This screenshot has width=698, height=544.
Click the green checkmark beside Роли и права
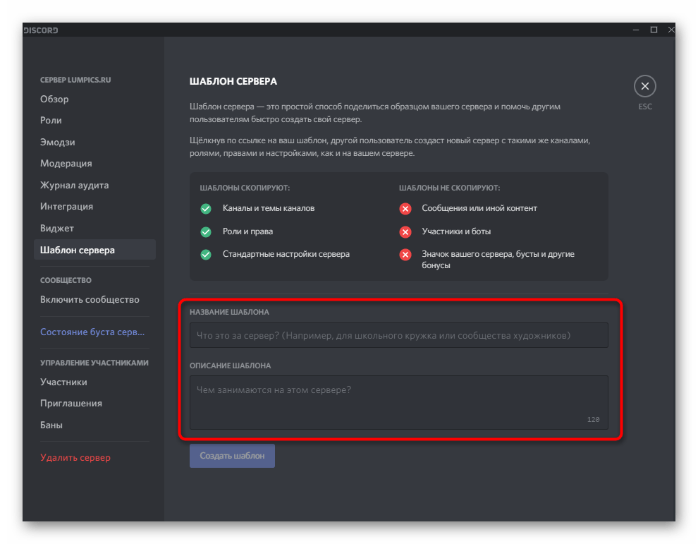[x=205, y=231]
